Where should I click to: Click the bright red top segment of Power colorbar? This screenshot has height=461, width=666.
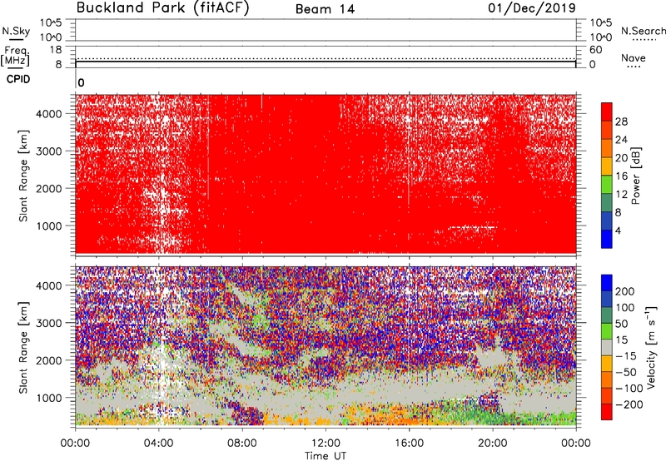tap(607, 112)
